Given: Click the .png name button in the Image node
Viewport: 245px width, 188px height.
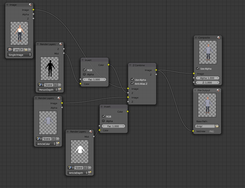Looking at the screenshot, I should [x=17, y=49].
